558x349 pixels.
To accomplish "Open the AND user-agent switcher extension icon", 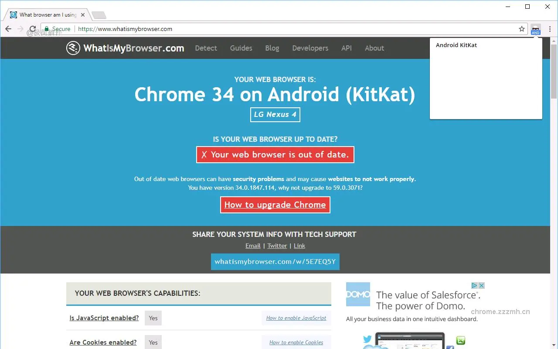I will coord(535,29).
